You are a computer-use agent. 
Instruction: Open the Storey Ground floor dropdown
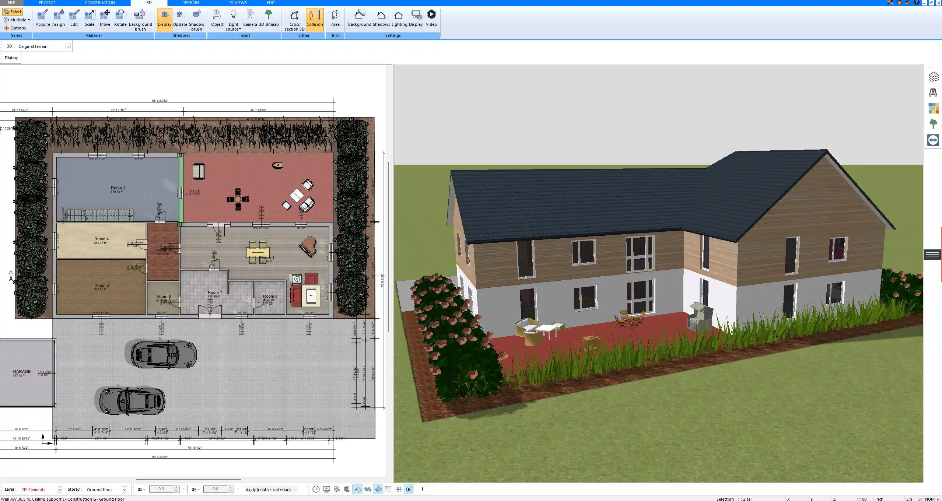125,490
